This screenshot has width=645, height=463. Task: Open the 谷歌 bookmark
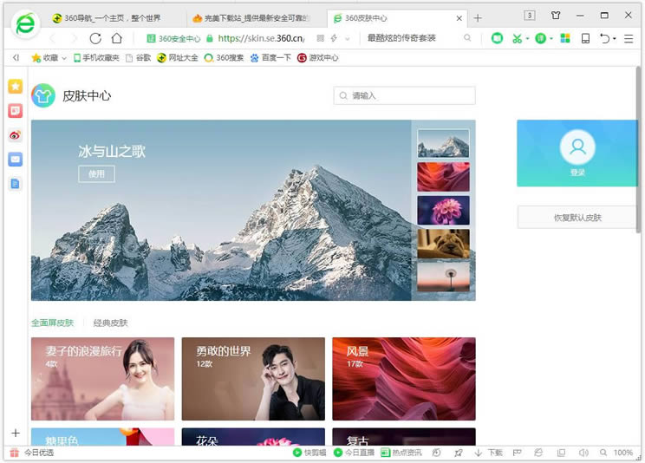coord(138,58)
